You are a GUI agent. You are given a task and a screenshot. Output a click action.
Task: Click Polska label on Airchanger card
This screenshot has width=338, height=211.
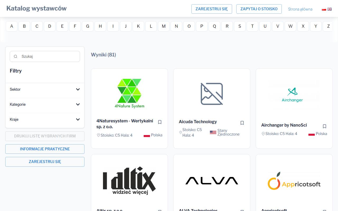(321, 134)
